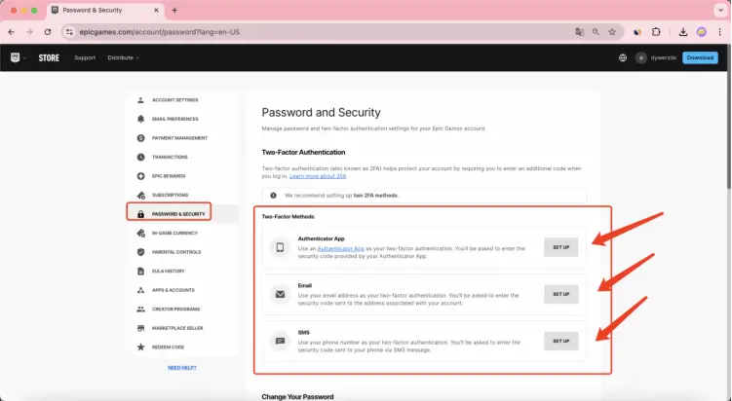732x401 pixels.
Task: Set up Authenticator App two-factor
Action: tap(560, 247)
